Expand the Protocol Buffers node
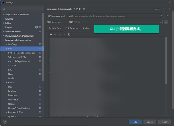174x126 pixels. click(6, 112)
